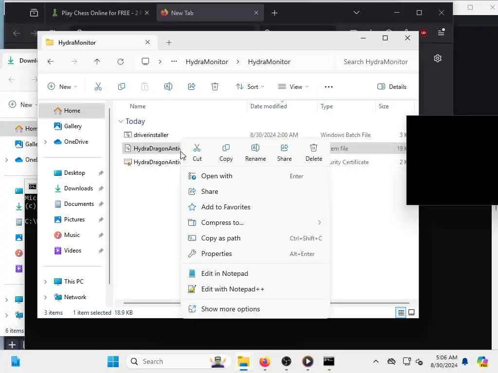The width and height of the screenshot is (498, 373).
Task: Open Properties from context menu
Action: click(x=255, y=254)
